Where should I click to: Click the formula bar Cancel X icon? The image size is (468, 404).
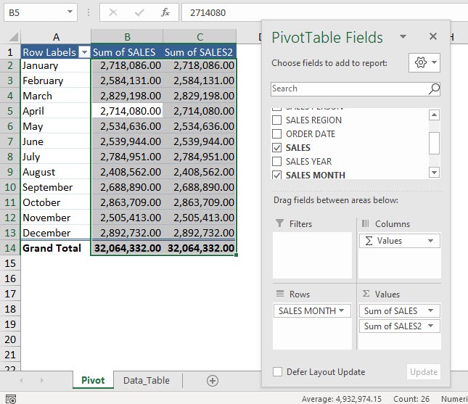(x=112, y=12)
